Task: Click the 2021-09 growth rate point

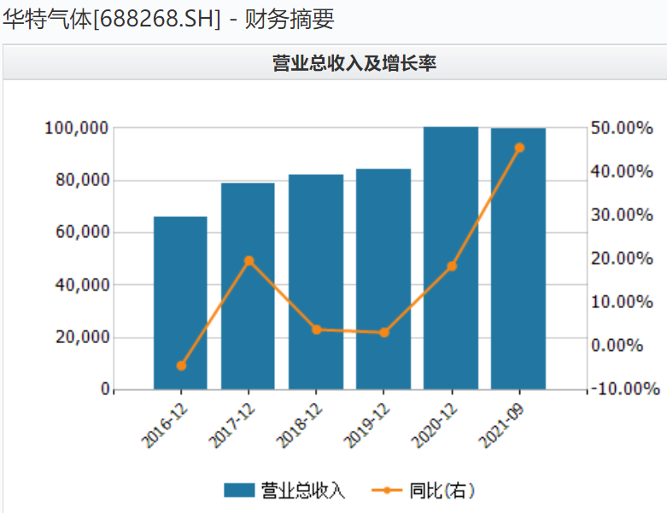Action: point(519,148)
